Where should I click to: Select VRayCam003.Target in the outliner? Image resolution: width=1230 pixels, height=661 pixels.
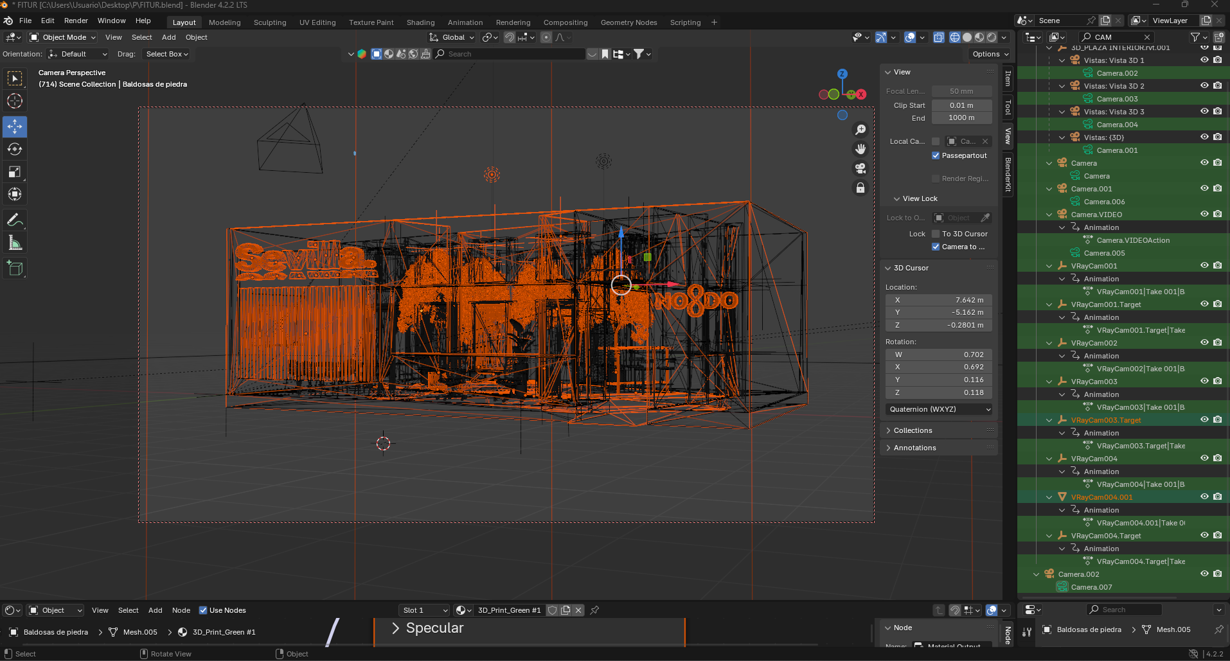(x=1105, y=420)
